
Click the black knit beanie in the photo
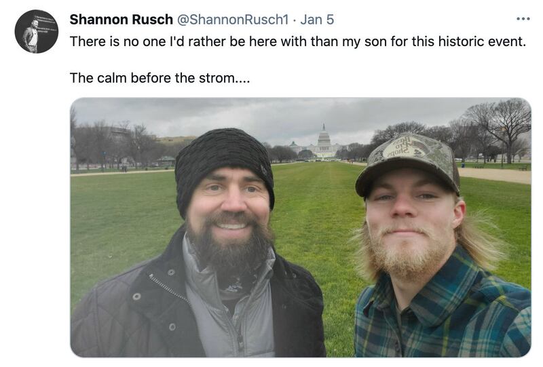(223, 159)
